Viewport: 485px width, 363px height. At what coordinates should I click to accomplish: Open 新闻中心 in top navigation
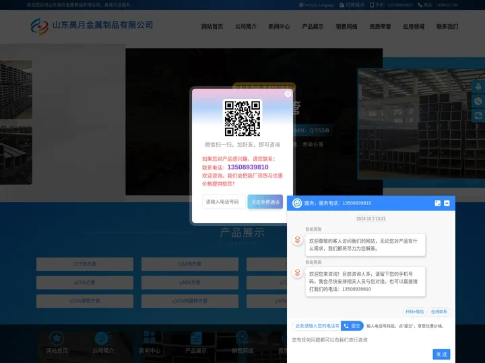[x=280, y=26]
